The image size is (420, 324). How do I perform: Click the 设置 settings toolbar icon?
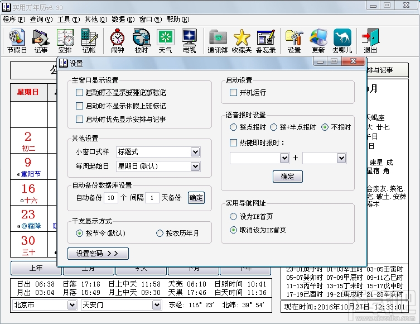click(x=294, y=41)
